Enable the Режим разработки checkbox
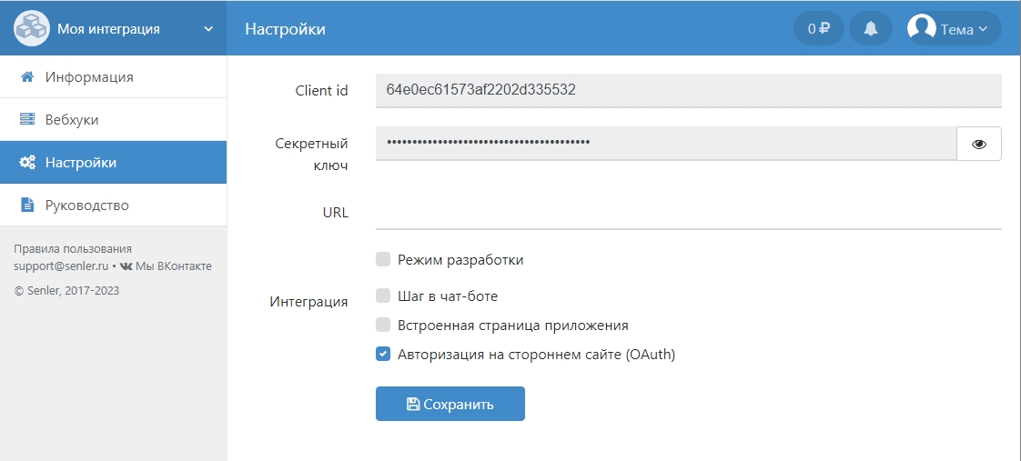This screenshot has width=1021, height=461. coord(383,260)
